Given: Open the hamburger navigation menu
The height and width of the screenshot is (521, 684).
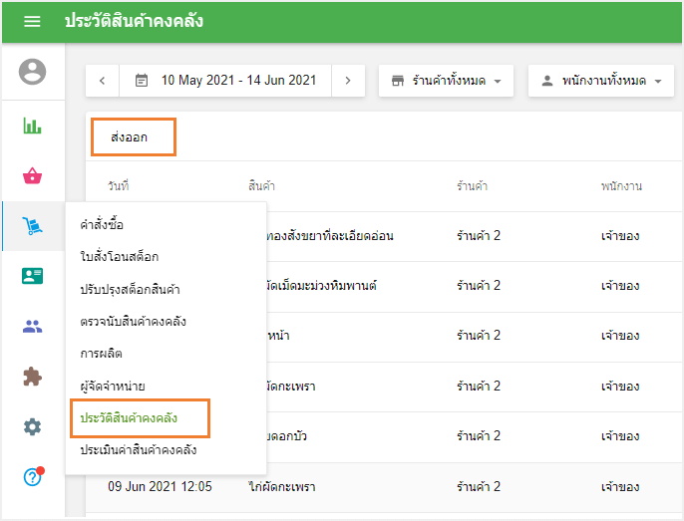Looking at the screenshot, I should (32, 21).
